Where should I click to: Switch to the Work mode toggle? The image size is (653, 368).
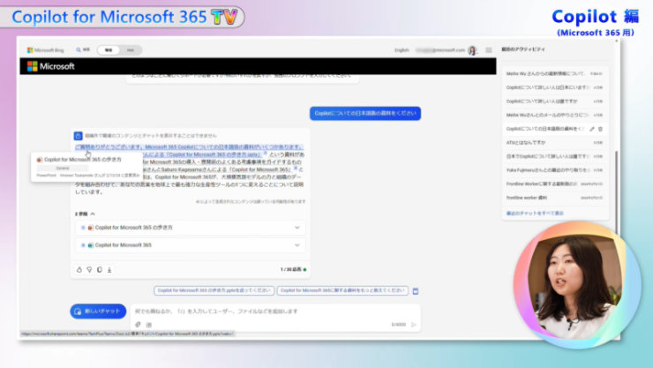[x=109, y=50]
